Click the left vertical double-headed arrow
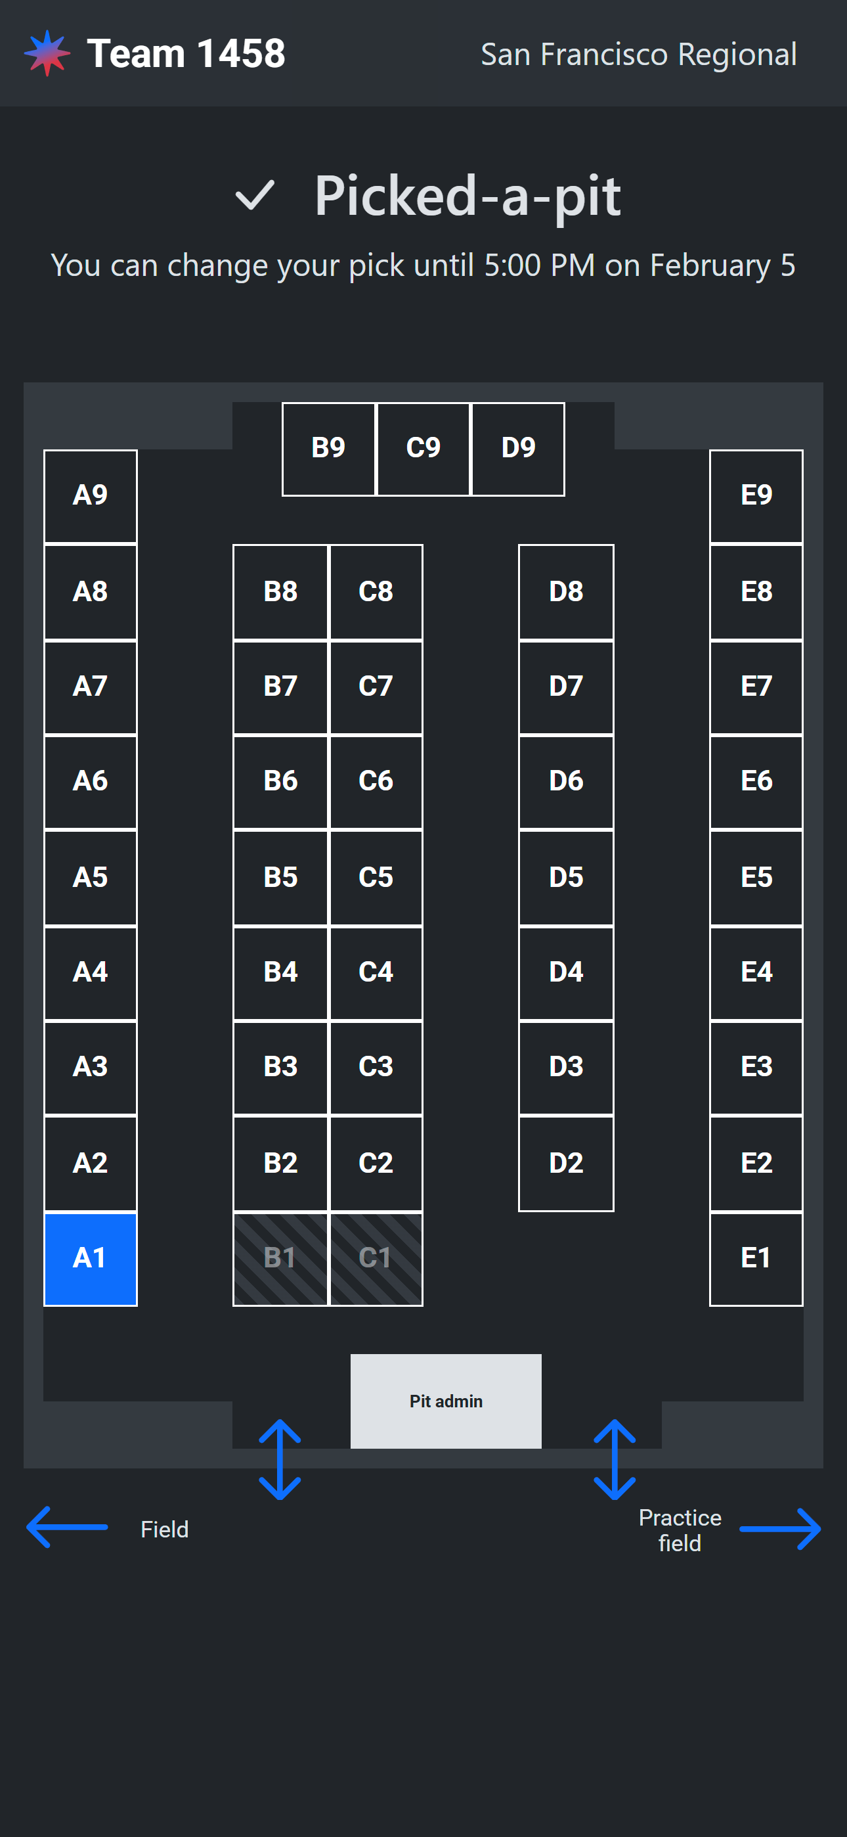 click(x=280, y=1459)
